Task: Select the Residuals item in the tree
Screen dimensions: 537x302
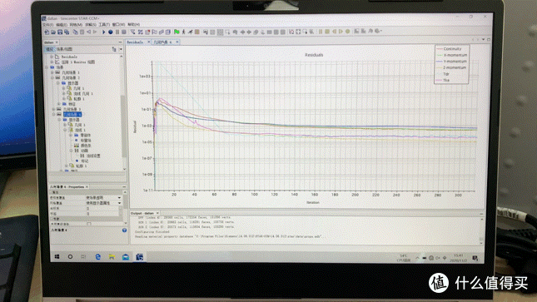Action: pos(69,57)
